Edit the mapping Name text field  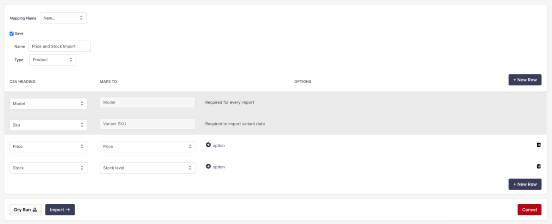(59, 47)
